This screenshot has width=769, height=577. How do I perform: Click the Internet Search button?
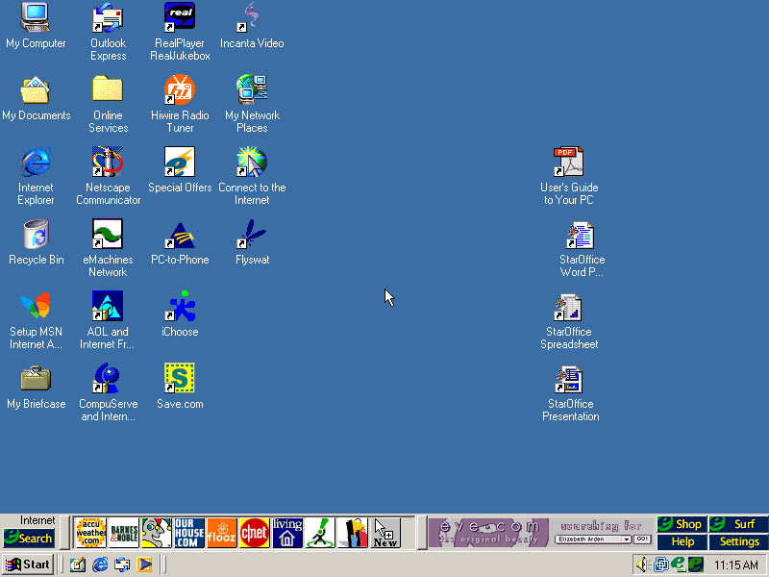click(x=29, y=539)
